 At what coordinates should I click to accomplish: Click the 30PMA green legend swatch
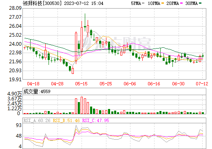point(200,3)
